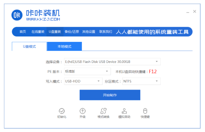The height and width of the screenshot is (132, 205).
Task: Click the 初始化 checkmark icon
Action: [x=62, y=111]
